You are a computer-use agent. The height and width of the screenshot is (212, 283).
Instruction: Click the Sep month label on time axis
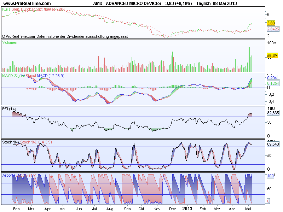(127, 209)
